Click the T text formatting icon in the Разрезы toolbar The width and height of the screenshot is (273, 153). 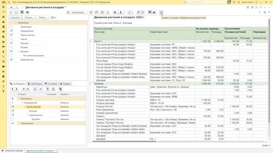click(x=48, y=89)
